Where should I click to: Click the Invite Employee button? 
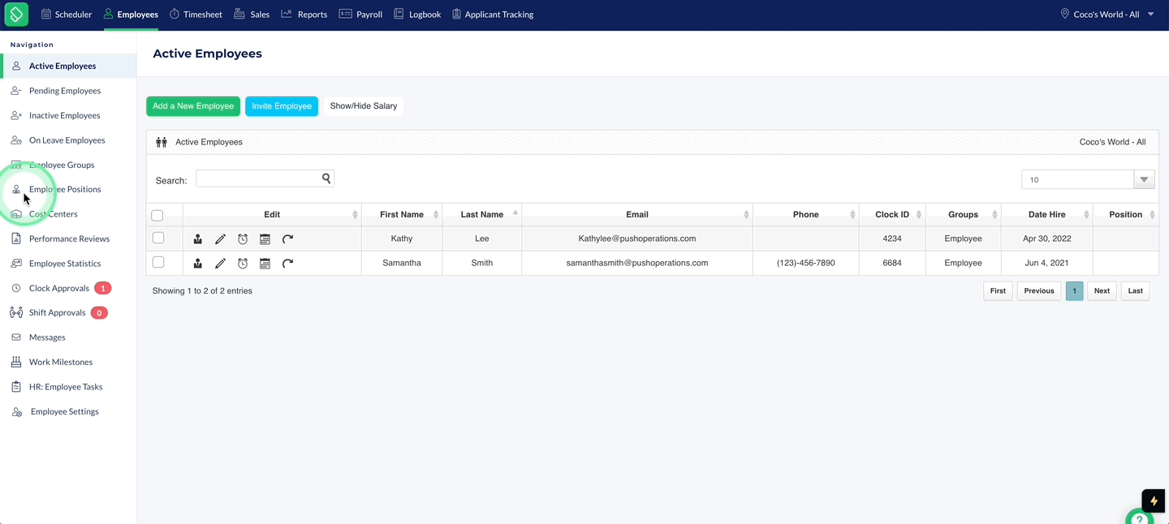282,106
